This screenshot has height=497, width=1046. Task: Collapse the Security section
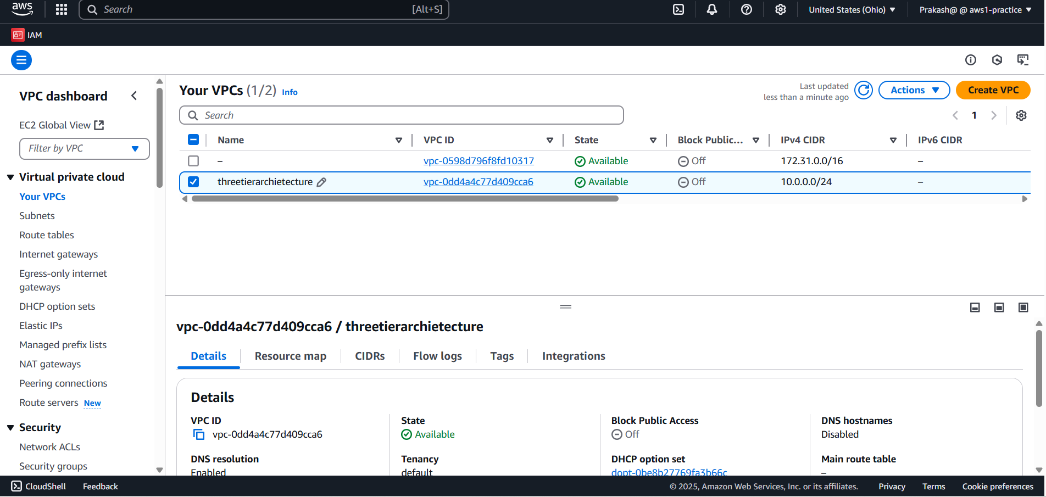(x=10, y=428)
